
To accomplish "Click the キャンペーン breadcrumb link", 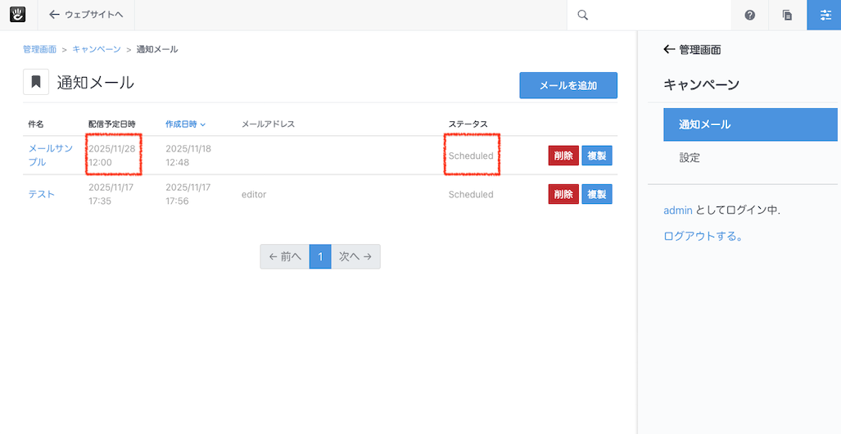I will pyautogui.click(x=97, y=49).
